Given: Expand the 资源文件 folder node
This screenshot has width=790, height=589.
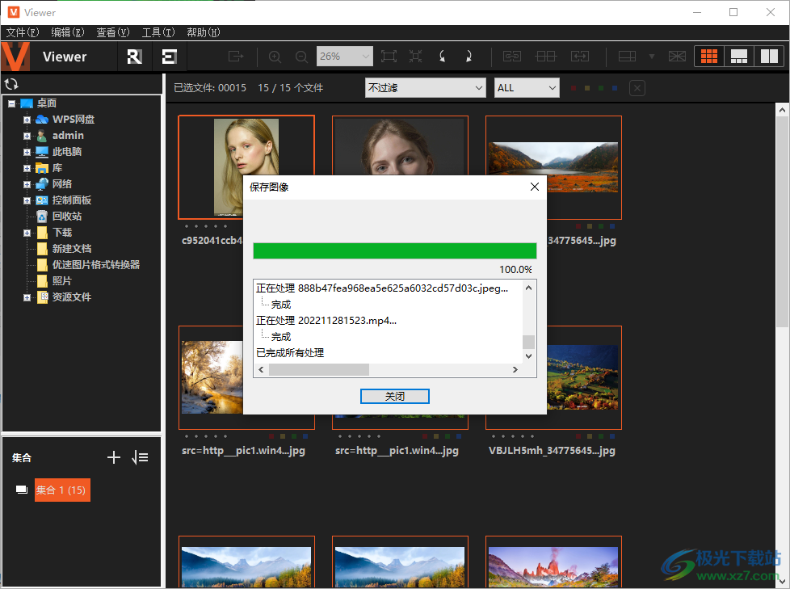Looking at the screenshot, I should coord(27,297).
